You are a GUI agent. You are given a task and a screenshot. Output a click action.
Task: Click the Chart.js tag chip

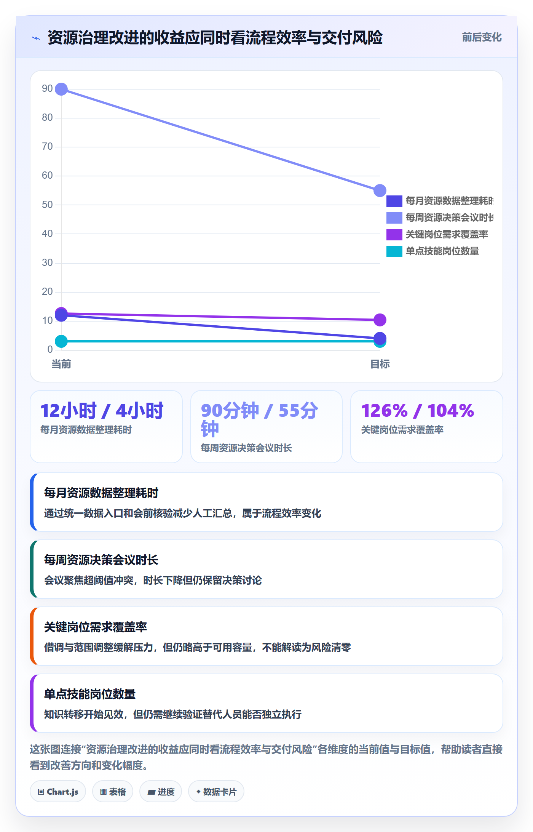click(58, 791)
